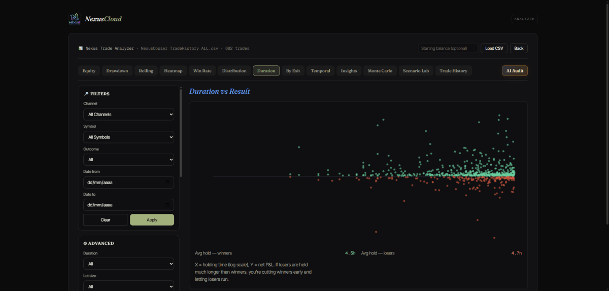Image resolution: width=609 pixels, height=291 pixels.
Task: Open the Date to calendar picker icon
Action: [167, 205]
